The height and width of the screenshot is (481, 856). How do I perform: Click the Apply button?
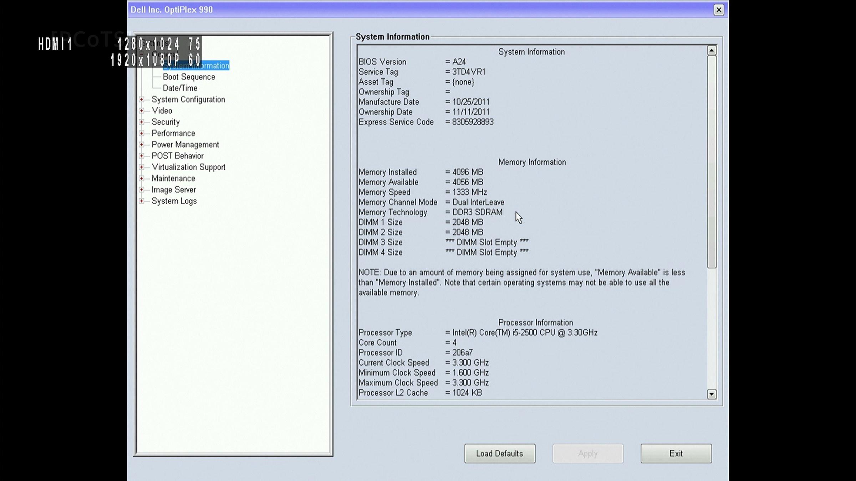point(588,454)
